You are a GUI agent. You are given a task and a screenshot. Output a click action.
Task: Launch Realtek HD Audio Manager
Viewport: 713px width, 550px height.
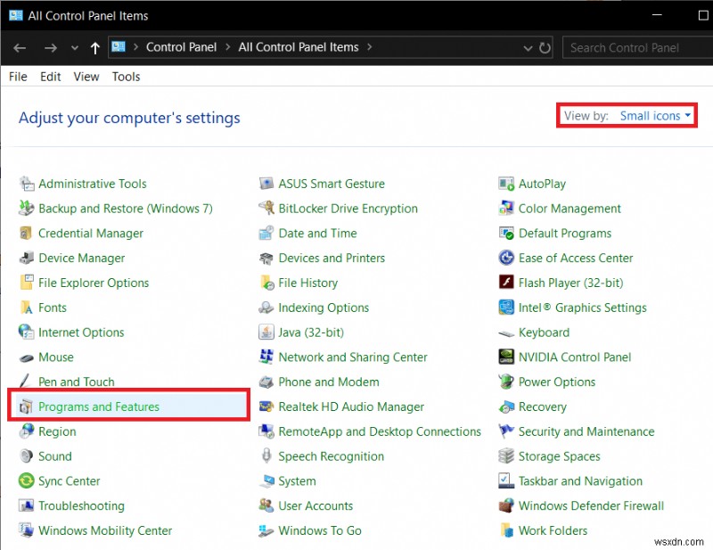350,406
